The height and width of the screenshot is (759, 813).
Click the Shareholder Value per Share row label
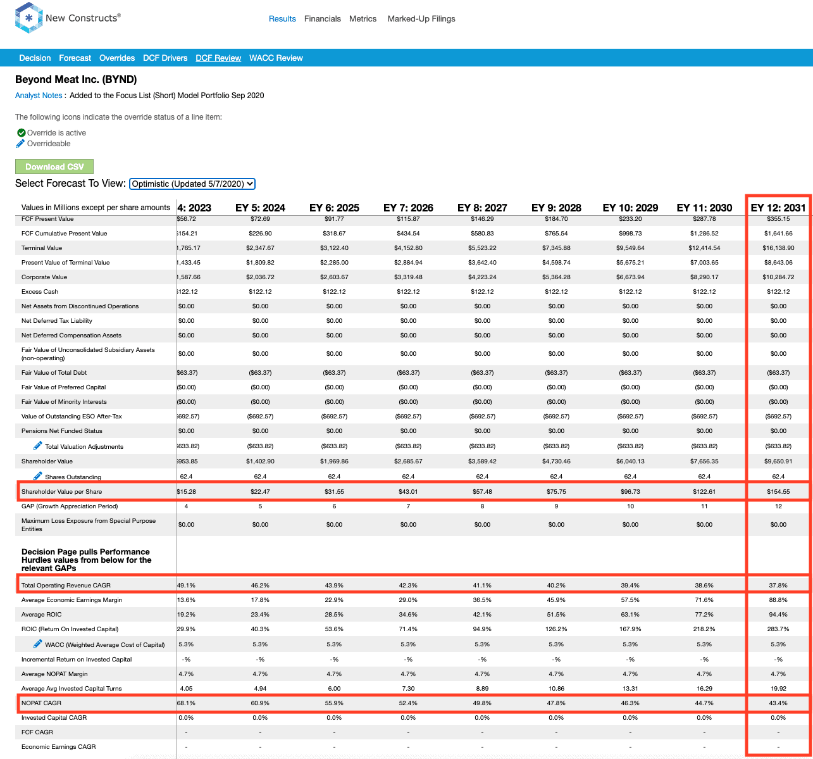tap(61, 491)
